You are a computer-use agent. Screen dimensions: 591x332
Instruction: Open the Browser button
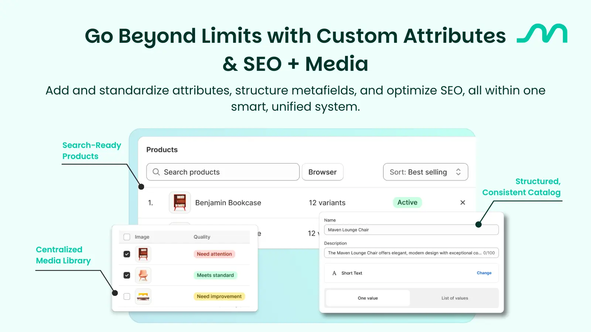click(x=322, y=172)
